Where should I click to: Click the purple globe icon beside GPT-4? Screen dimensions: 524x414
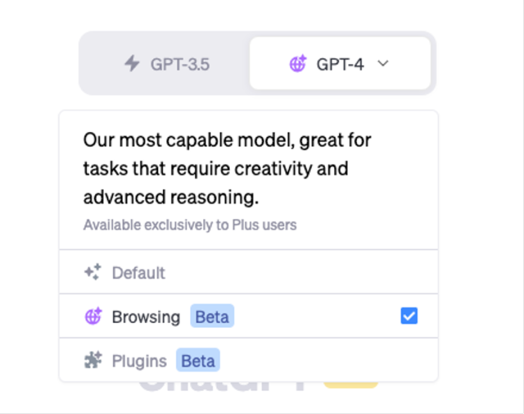[298, 64]
